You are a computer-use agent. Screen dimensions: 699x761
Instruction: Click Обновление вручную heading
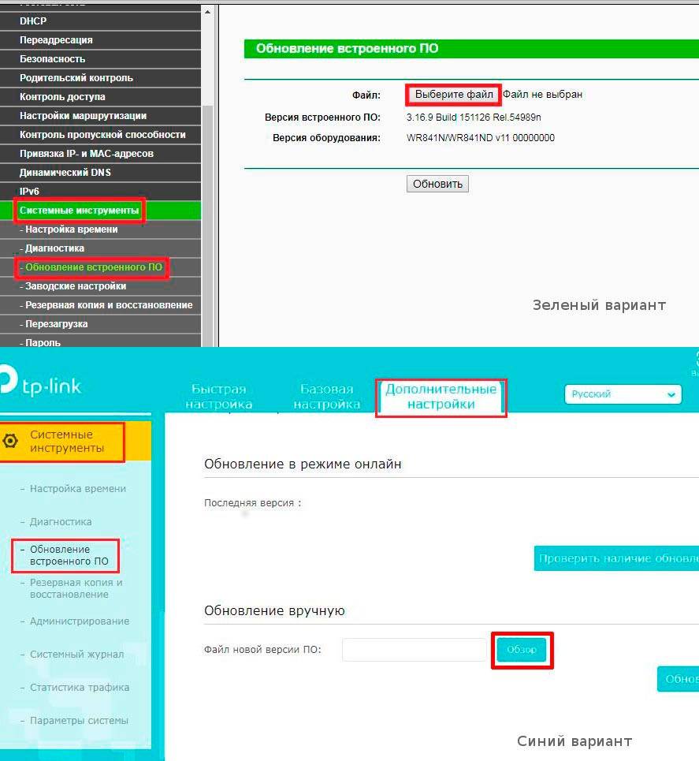pyautogui.click(x=274, y=610)
